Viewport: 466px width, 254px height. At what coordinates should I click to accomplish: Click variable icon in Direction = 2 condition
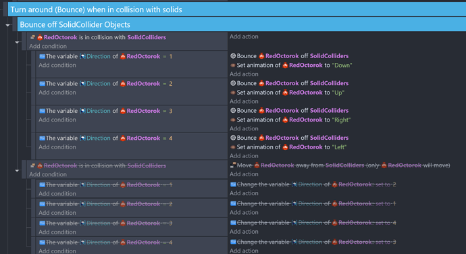pos(42,84)
